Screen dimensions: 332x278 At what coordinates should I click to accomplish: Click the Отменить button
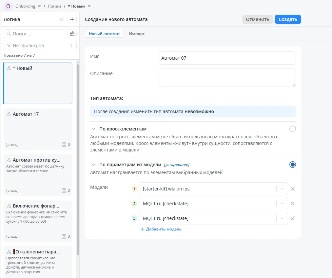click(258, 19)
